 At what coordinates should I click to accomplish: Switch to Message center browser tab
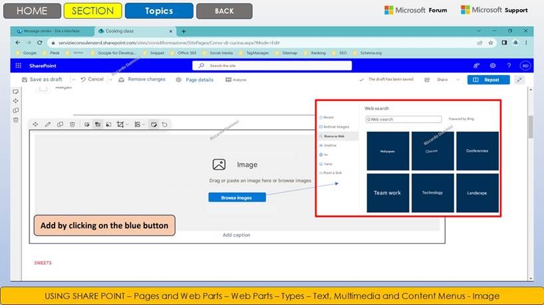coord(52,31)
